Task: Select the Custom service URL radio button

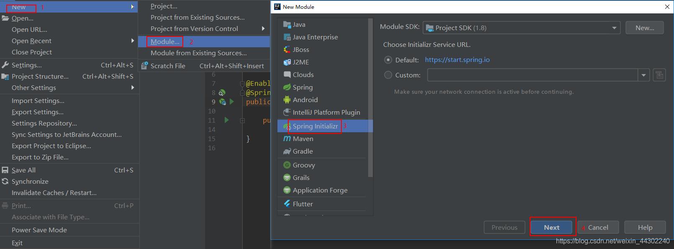Action: 388,75
